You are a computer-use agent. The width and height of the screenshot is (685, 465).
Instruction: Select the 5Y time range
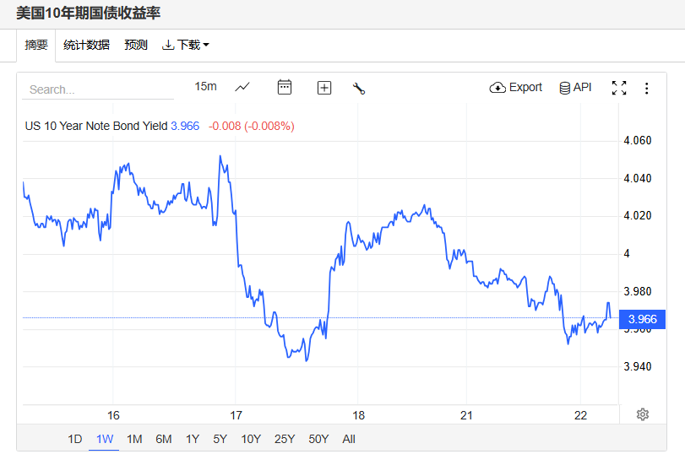220,439
